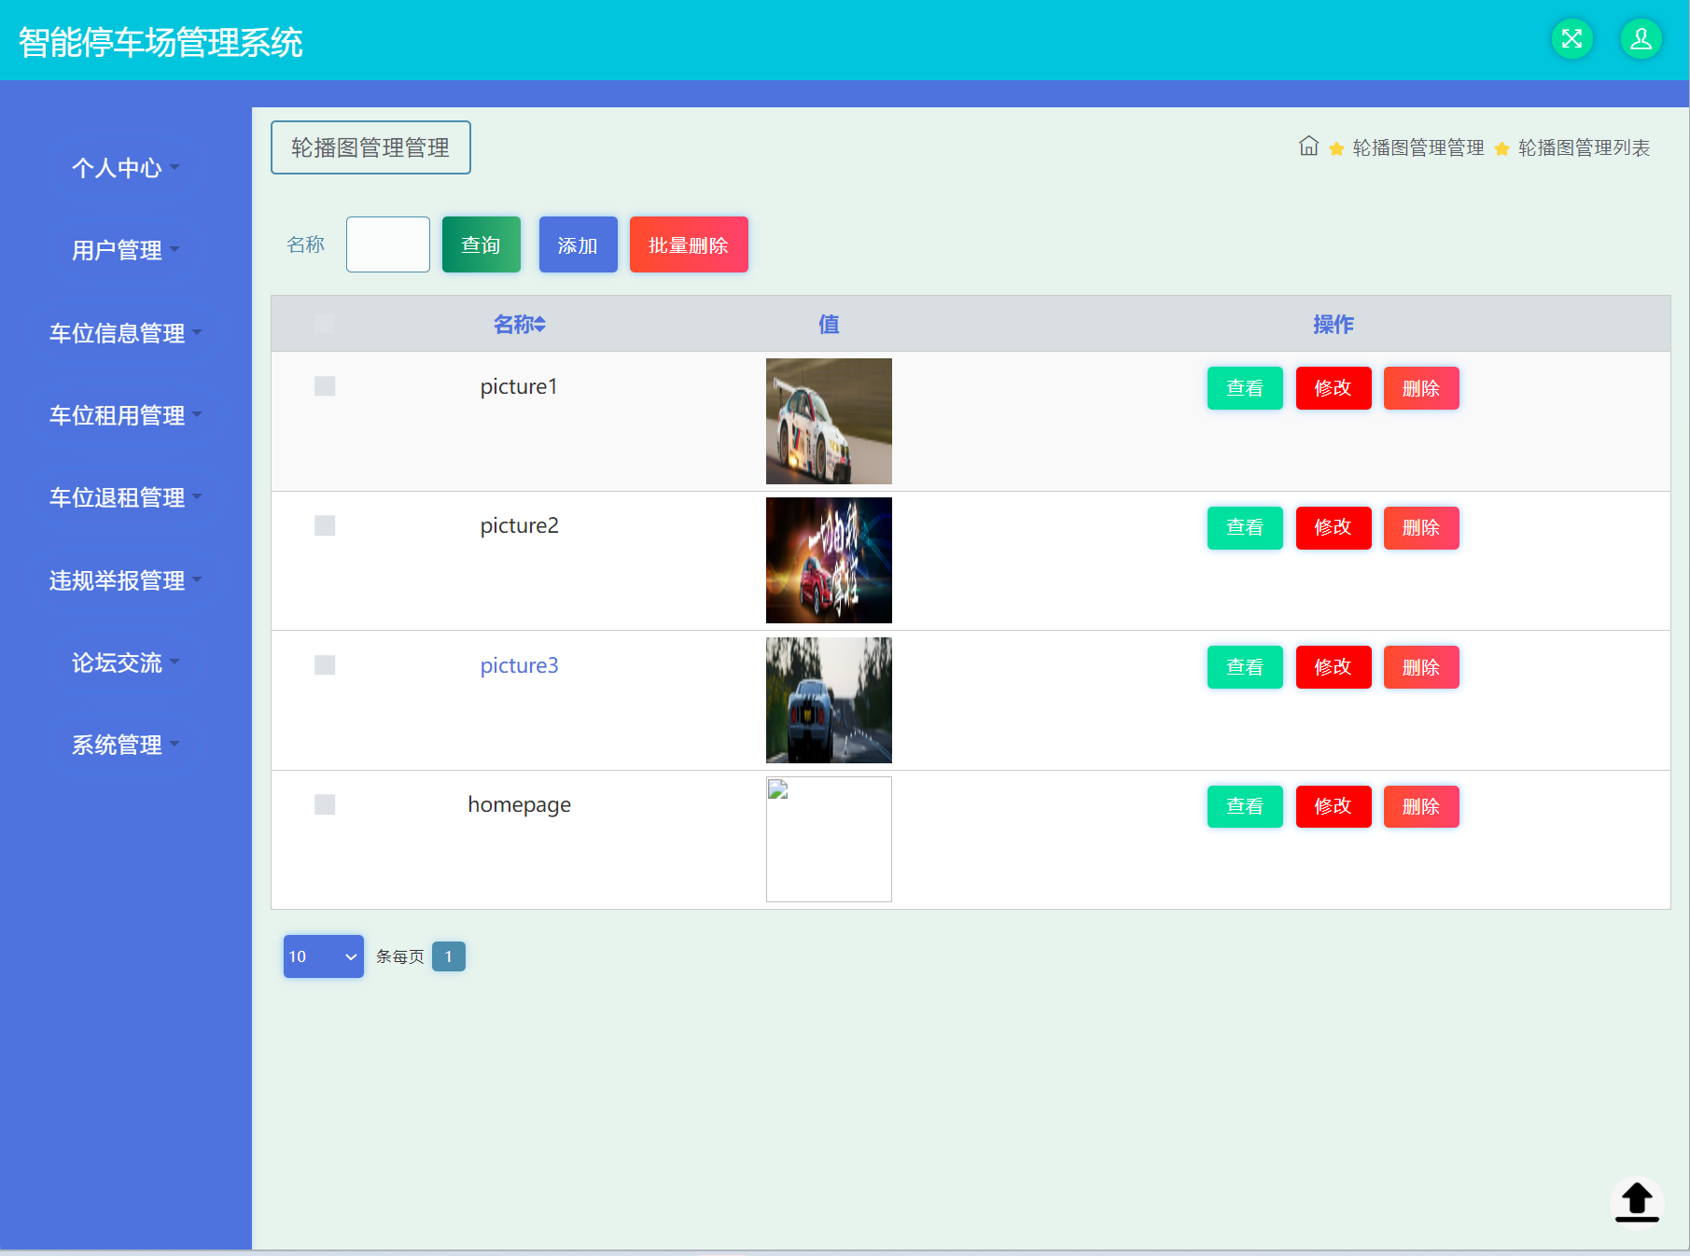Image resolution: width=1690 pixels, height=1256 pixels.
Task: Expand the 车位租用管理 sidebar menu
Action: tap(125, 415)
